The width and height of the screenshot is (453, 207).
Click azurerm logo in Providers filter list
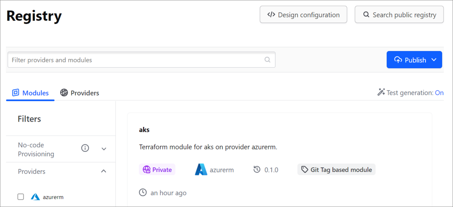tap(35, 196)
